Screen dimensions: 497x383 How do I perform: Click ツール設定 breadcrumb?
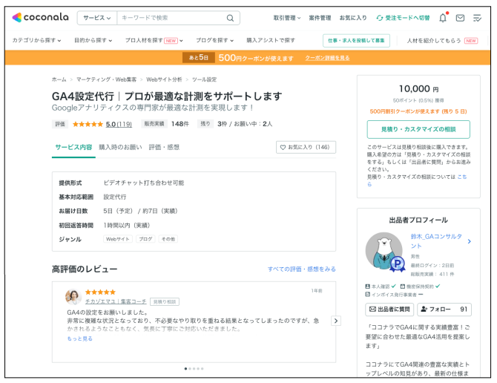click(x=204, y=79)
